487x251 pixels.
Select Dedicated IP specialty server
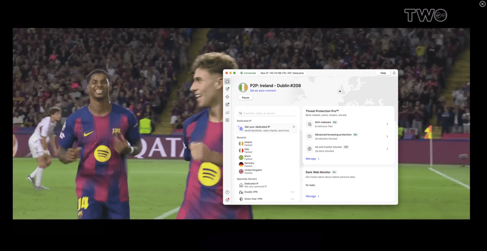coord(267,185)
